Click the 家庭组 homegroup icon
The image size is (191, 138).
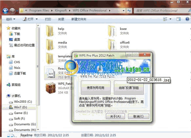tap(9, 85)
